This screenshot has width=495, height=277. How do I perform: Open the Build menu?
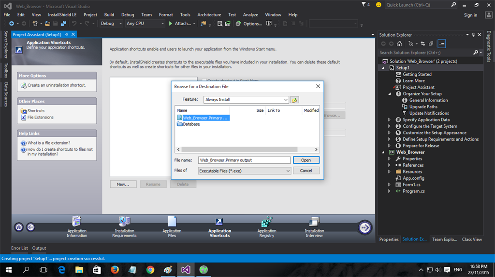tap(109, 15)
